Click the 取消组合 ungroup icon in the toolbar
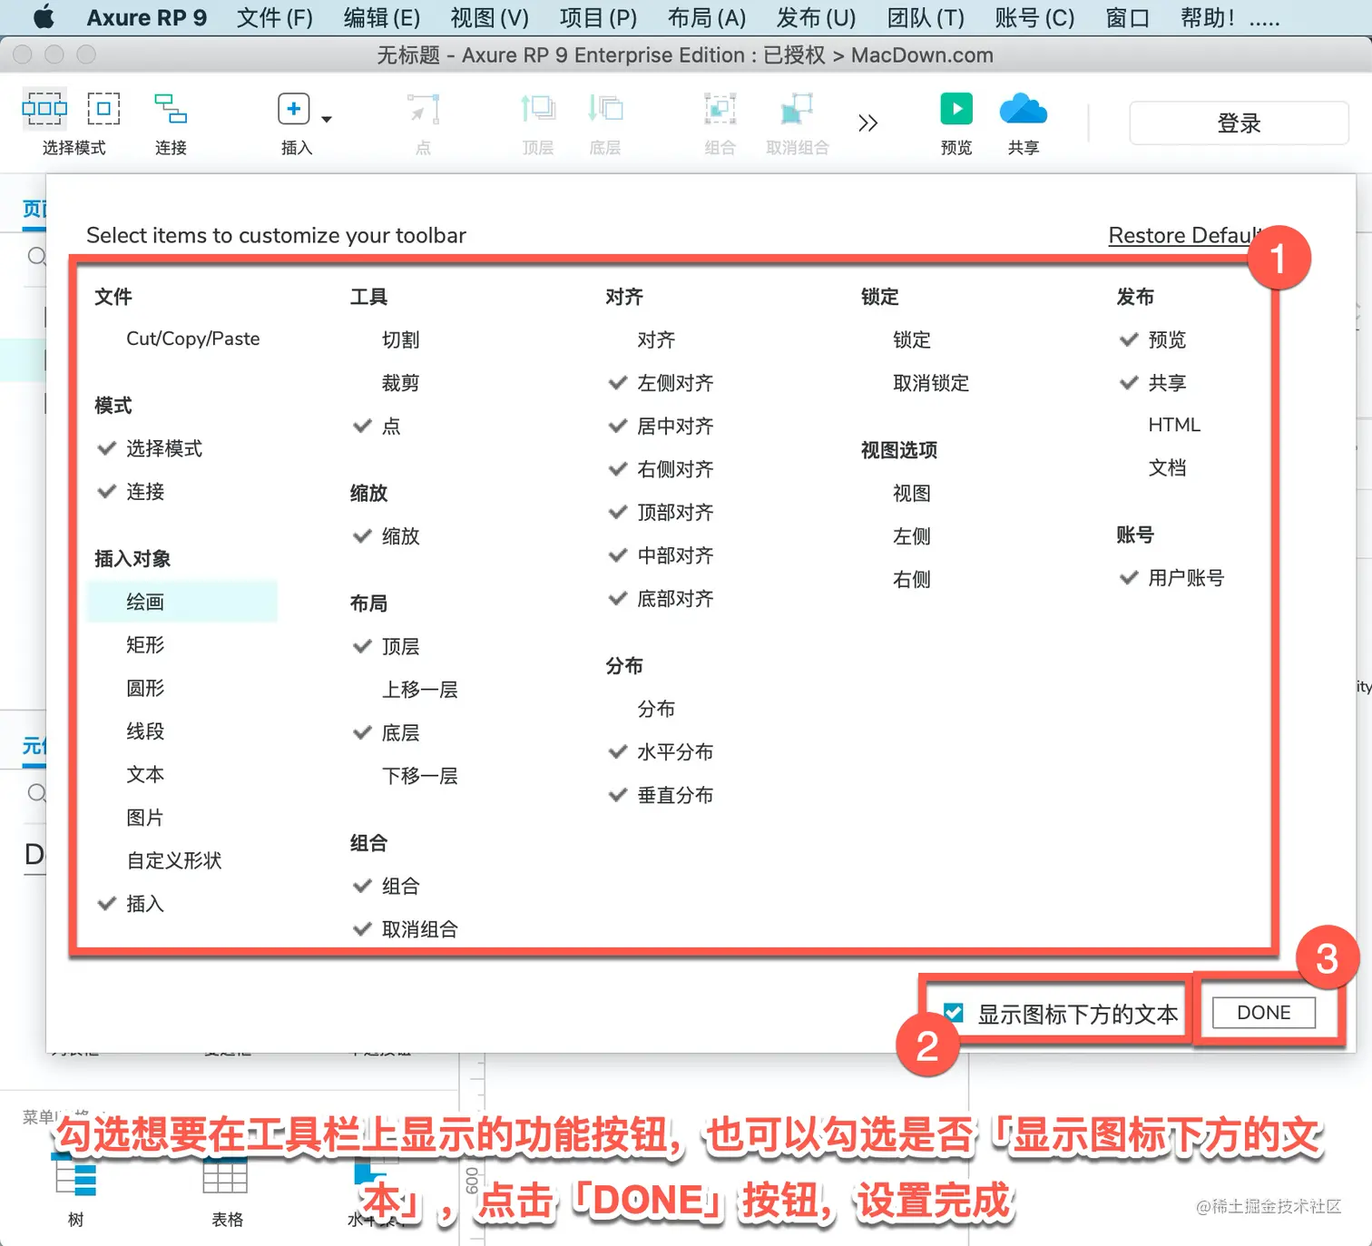Viewport: 1372px width, 1246px height. pos(797,109)
